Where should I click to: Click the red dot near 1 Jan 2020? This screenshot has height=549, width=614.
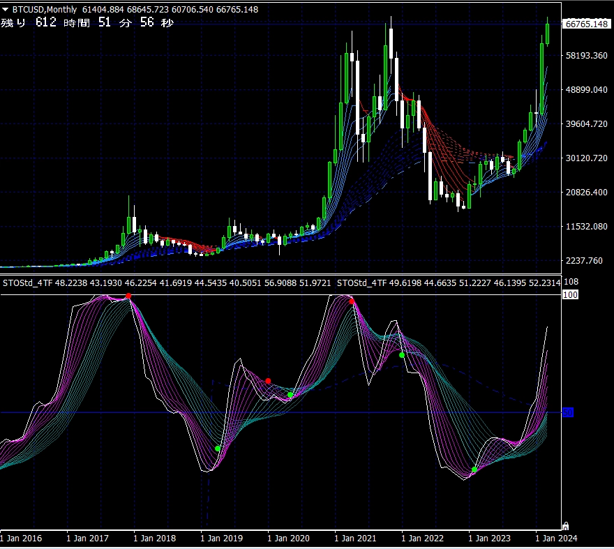268,381
